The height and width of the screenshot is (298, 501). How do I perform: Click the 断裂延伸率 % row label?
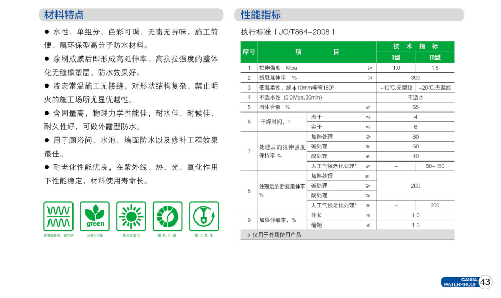[278, 78]
